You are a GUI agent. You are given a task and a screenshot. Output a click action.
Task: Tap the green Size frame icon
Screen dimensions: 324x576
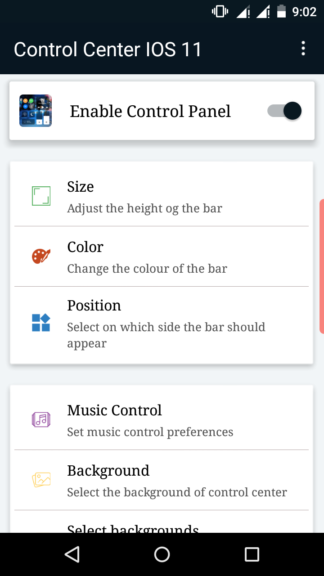point(41,196)
